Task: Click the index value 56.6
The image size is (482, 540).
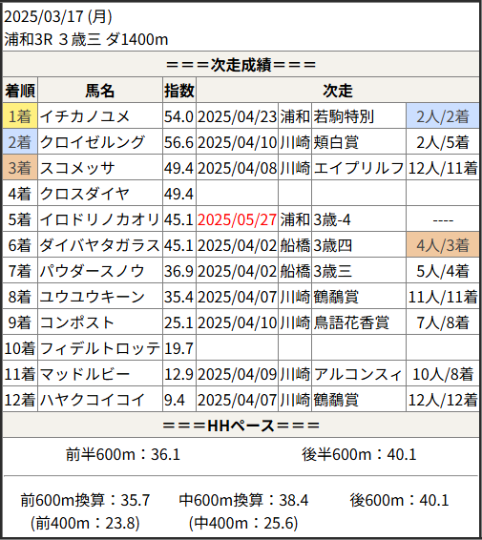Action: [178, 142]
